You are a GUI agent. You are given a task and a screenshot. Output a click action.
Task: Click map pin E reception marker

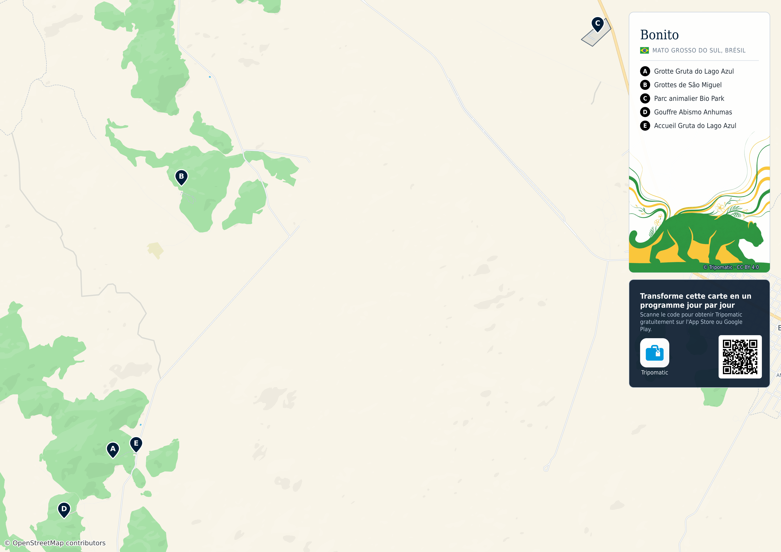[x=136, y=444]
